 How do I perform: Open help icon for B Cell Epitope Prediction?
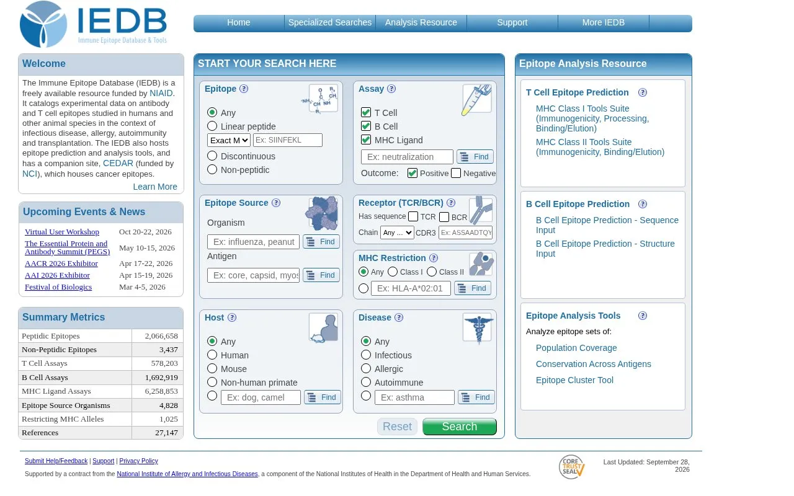pyautogui.click(x=643, y=204)
